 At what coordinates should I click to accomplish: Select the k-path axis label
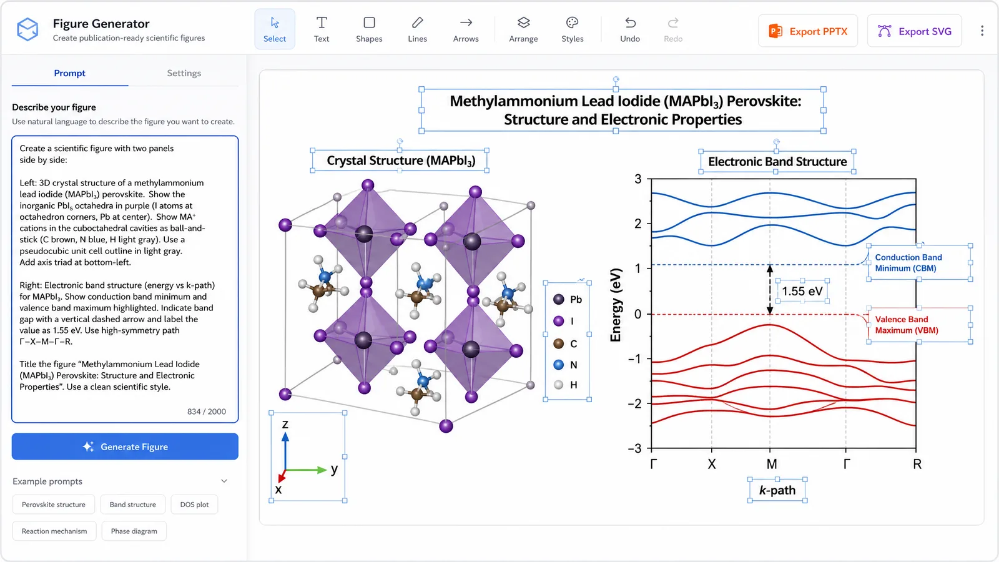(777, 490)
